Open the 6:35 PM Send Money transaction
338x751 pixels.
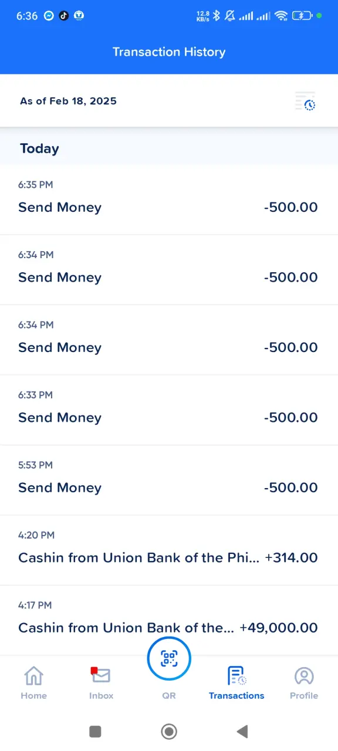[x=169, y=200]
